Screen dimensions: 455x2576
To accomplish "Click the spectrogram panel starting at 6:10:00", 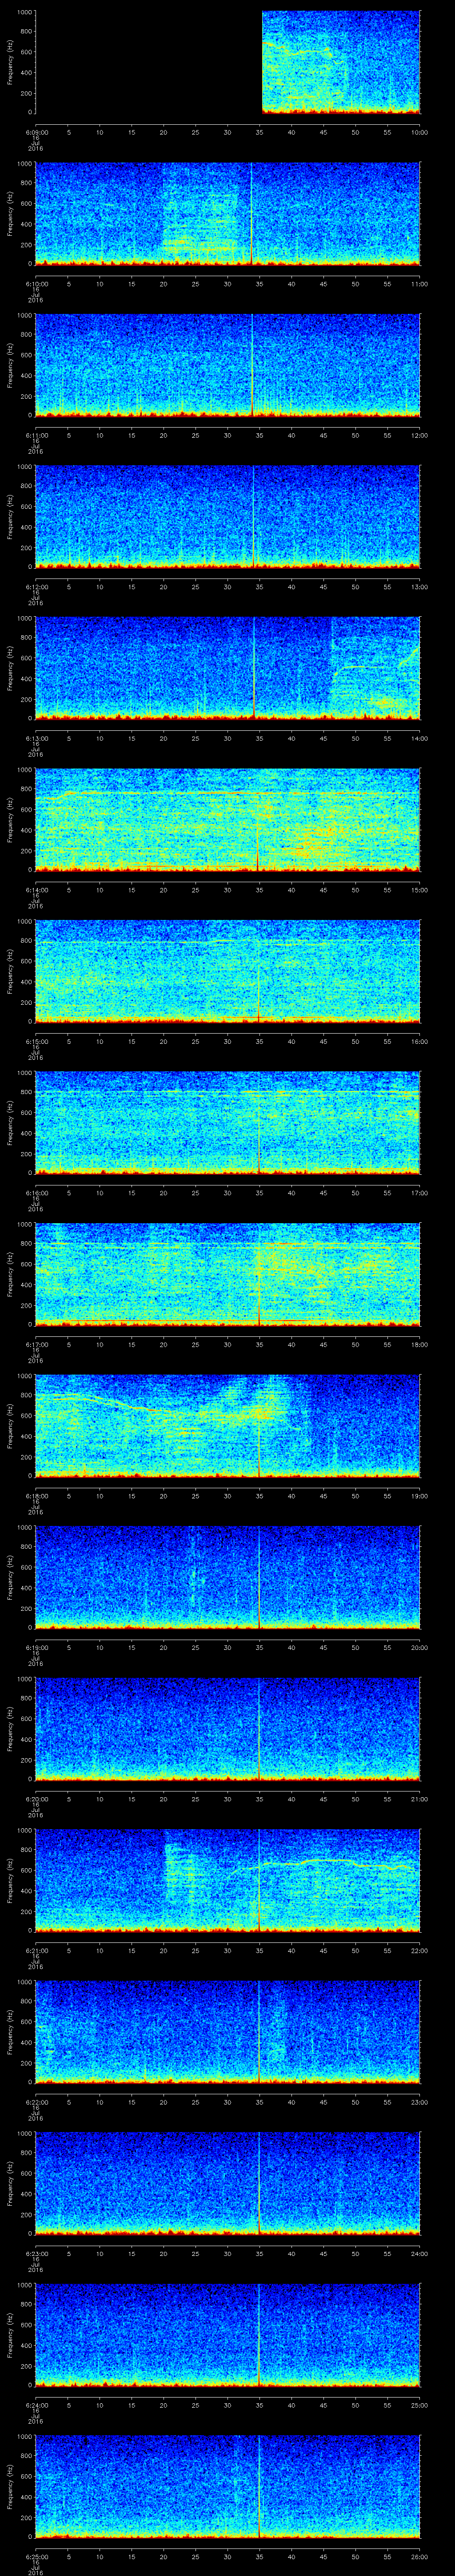I will click(x=228, y=214).
